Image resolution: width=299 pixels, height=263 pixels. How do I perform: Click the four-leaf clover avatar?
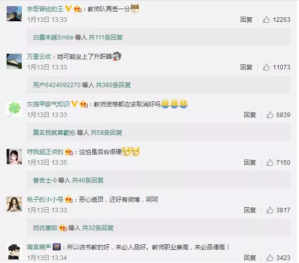[14, 109]
